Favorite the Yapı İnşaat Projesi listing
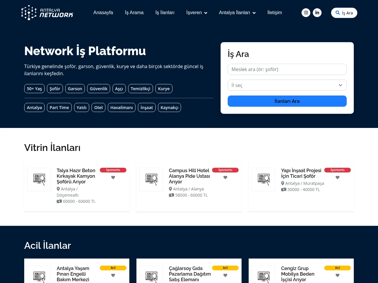Screen dimensions: 378x283 coord(338,177)
